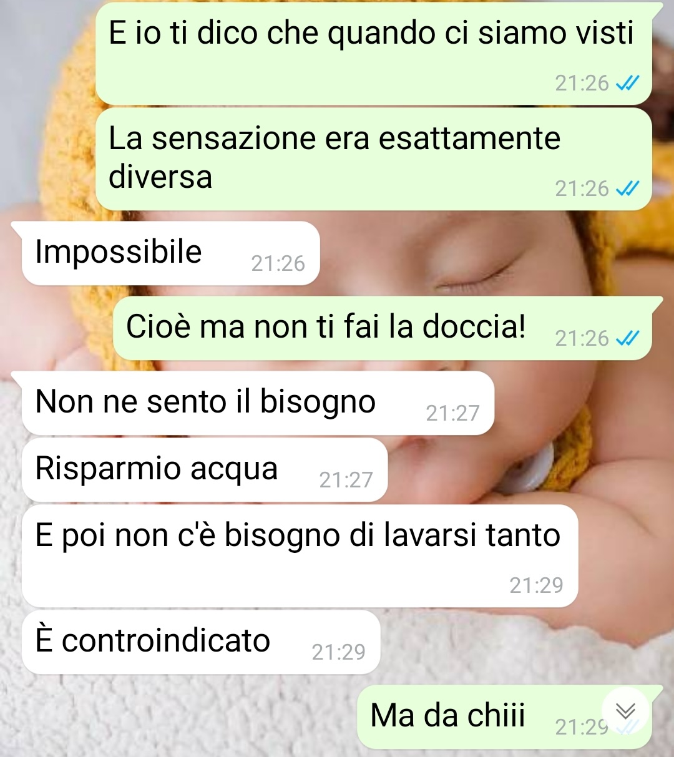Click the 'La sensazione era esattamente diversa' bubble
Image resolution: width=674 pixels, height=757 pixels.
[374, 159]
